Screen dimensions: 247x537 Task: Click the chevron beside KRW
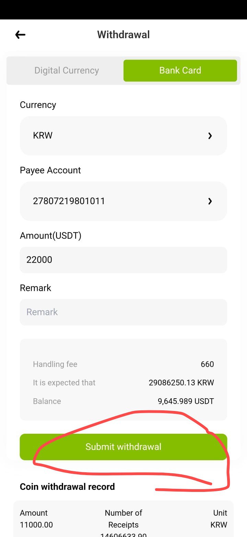[x=210, y=136]
